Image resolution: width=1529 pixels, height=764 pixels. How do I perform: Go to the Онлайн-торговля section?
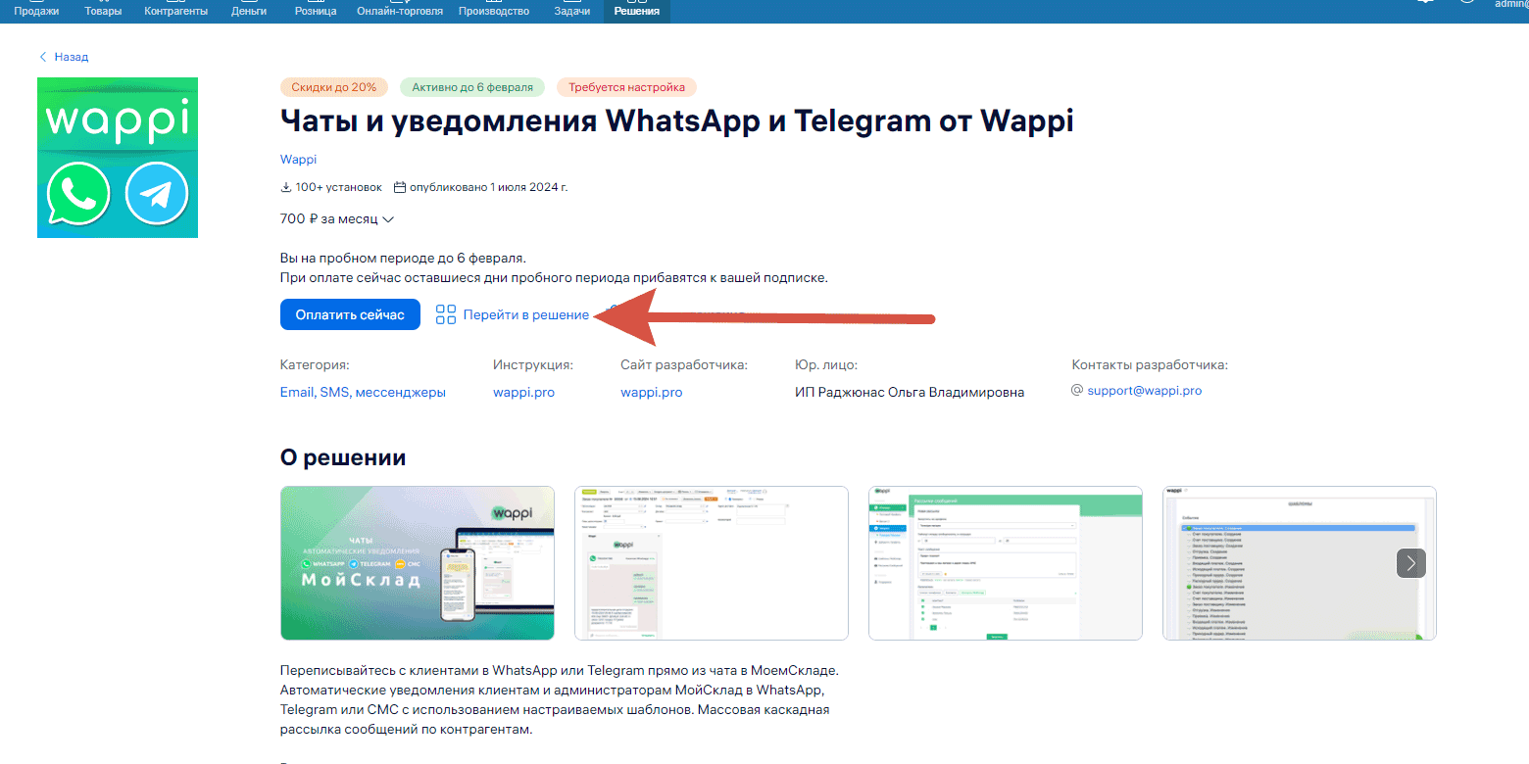coord(399,12)
